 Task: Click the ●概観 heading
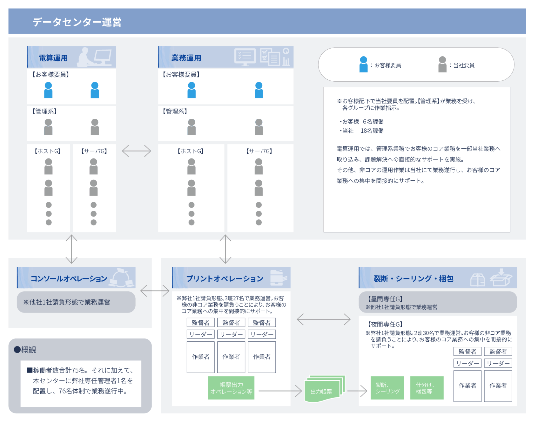tap(25, 350)
